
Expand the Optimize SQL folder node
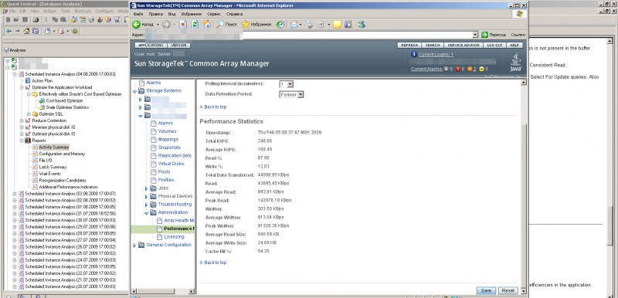(x=29, y=113)
